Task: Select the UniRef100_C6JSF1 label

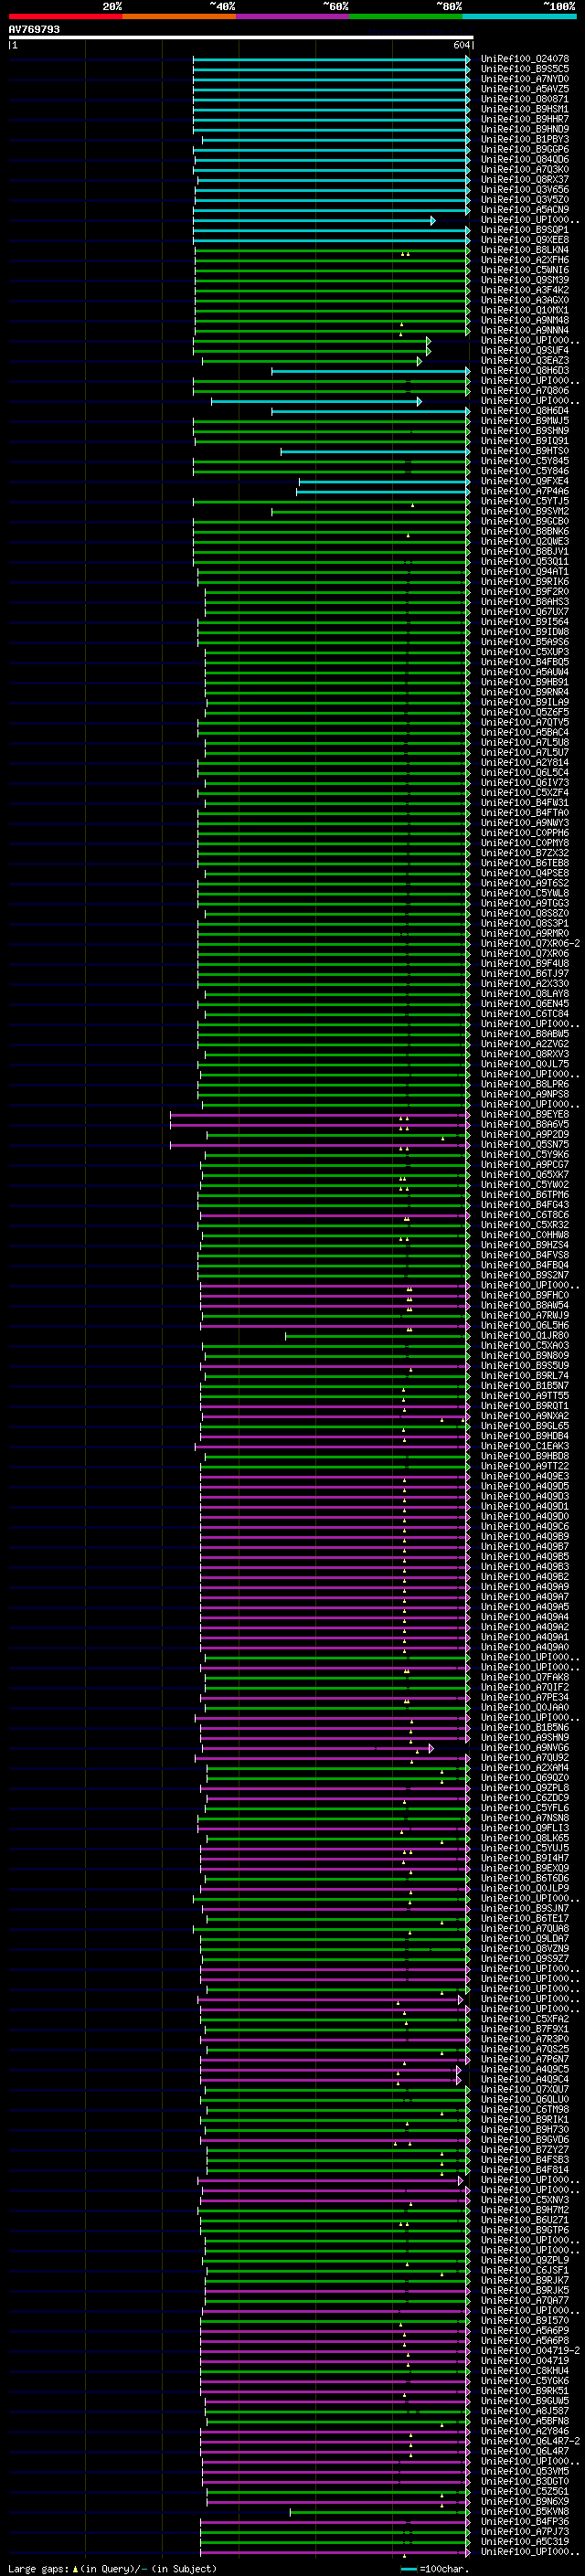Action: tap(525, 2270)
